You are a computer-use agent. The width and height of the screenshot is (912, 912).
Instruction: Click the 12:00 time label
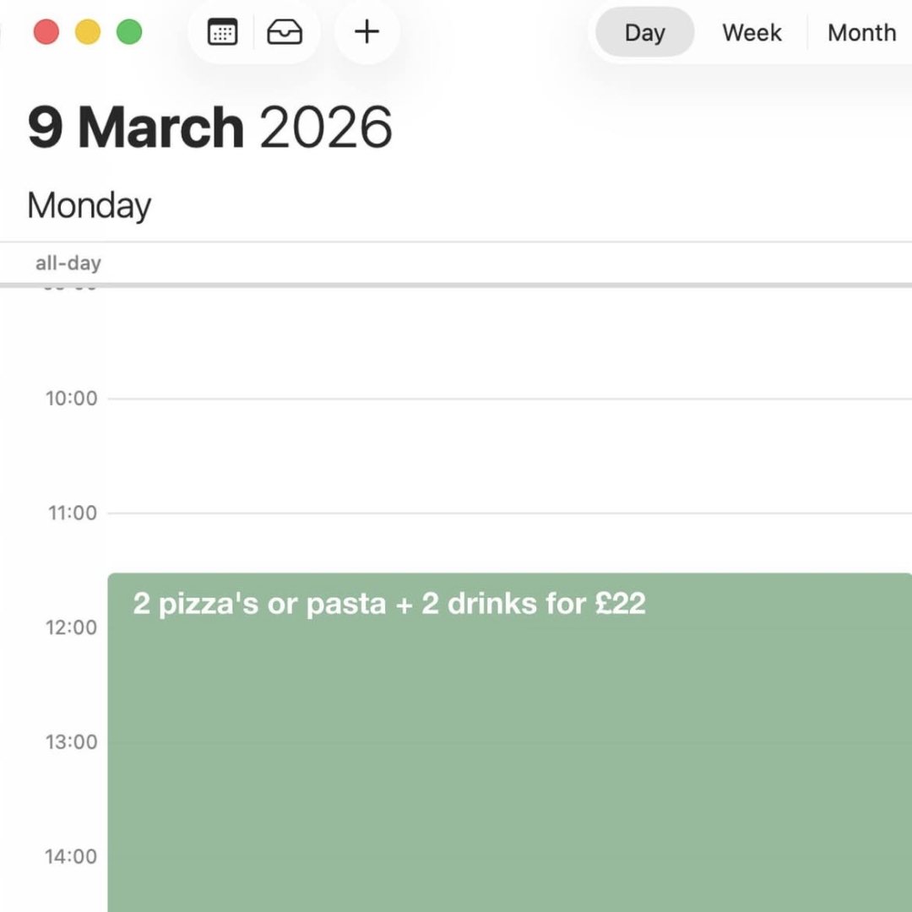[71, 627]
